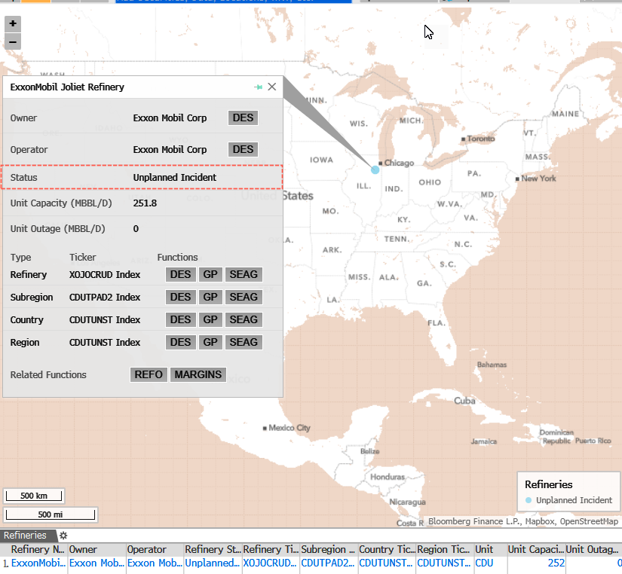Open CDUTPAD2 subregion link in table
Image resolution: width=622 pixels, height=574 pixels.
point(328,563)
